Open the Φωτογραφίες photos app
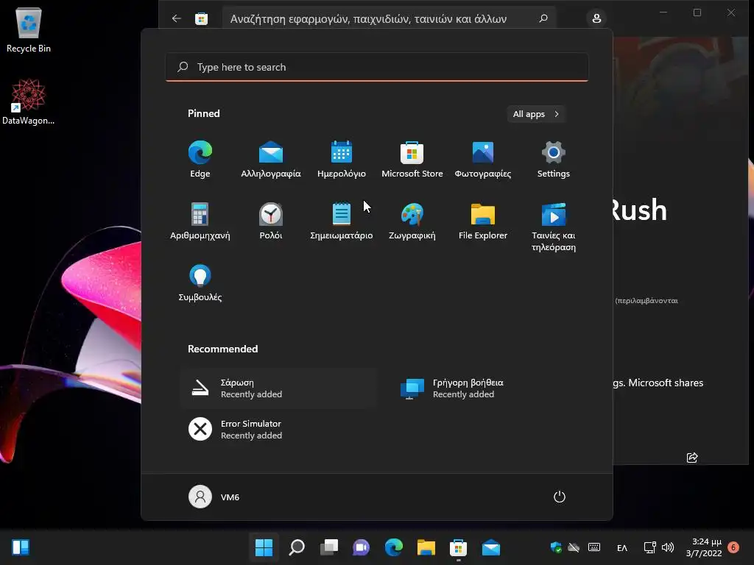 tap(483, 160)
